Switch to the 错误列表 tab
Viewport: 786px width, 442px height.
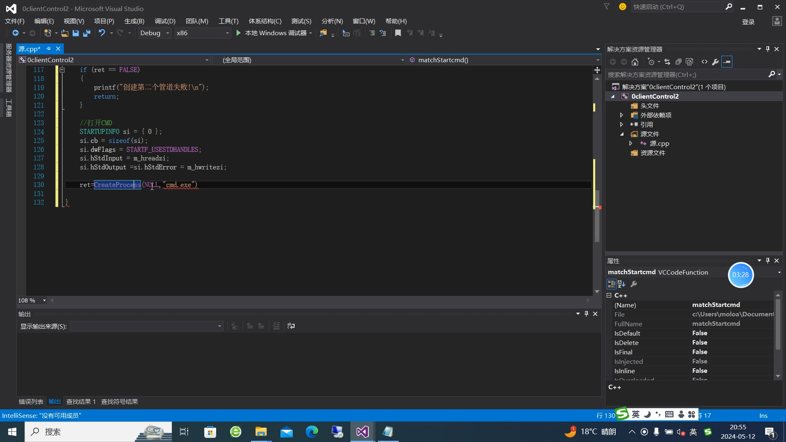click(x=31, y=402)
